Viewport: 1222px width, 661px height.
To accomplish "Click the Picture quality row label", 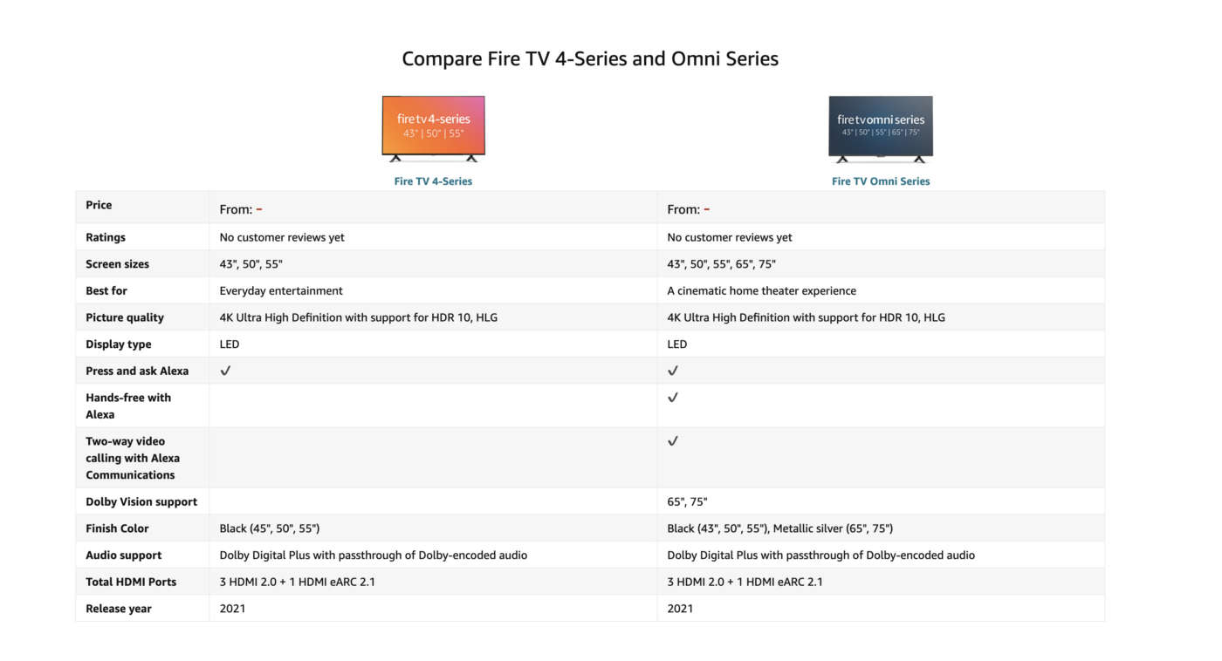I will click(x=125, y=317).
